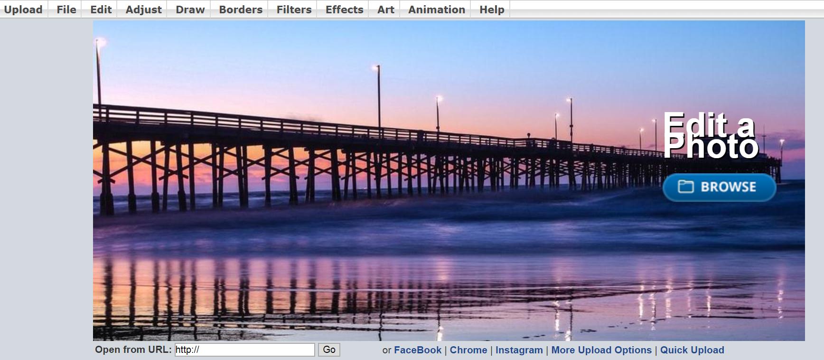
Task: Open the Borders menu
Action: pyautogui.click(x=241, y=9)
